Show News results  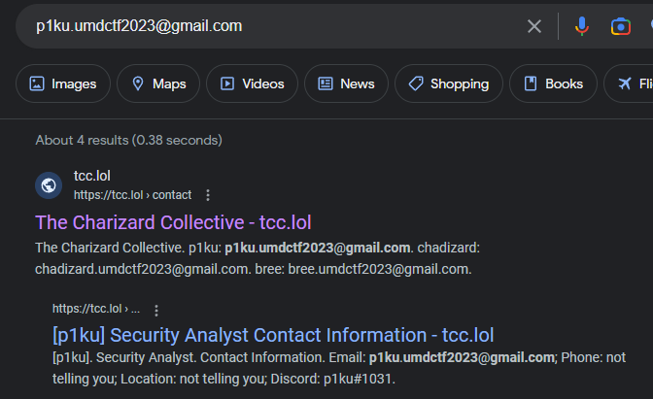[346, 83]
